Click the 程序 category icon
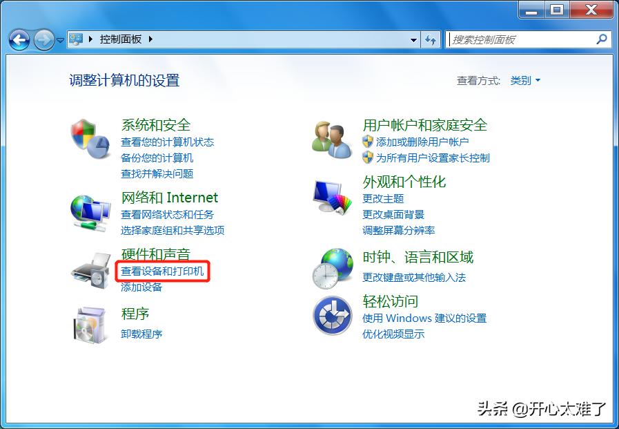Screen dimensions: 619x429 90,325
